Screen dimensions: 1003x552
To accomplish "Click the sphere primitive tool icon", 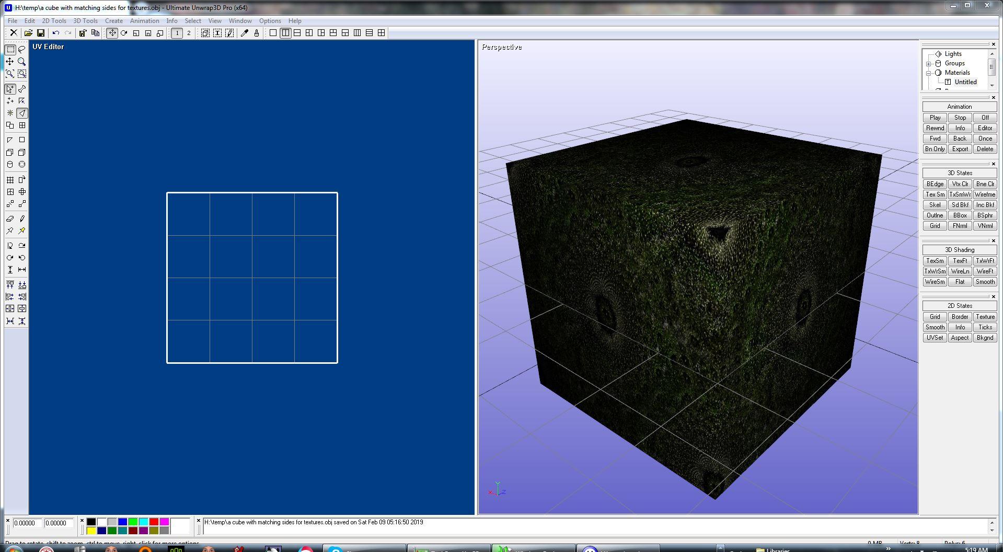I will pos(22,164).
